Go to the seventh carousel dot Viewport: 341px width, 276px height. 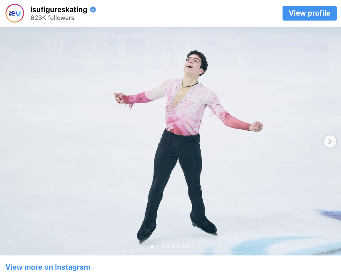pyautogui.click(x=184, y=246)
